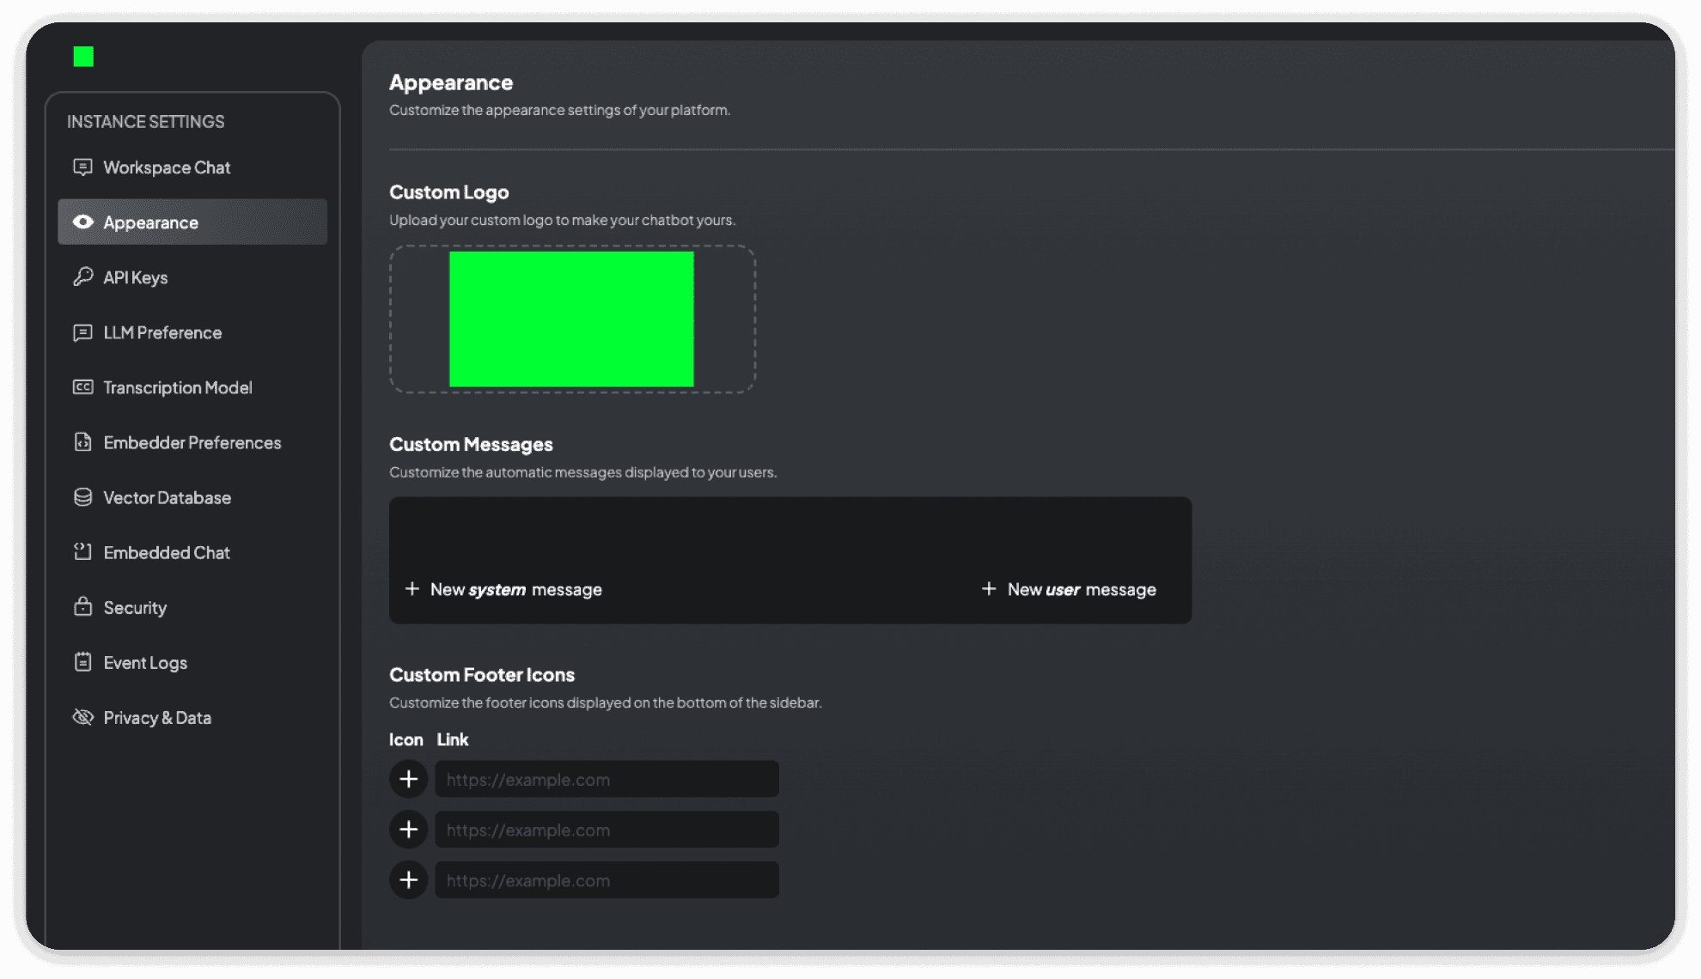This screenshot has width=1701, height=979.
Task: Click the first https://example.com link field
Action: (607, 779)
